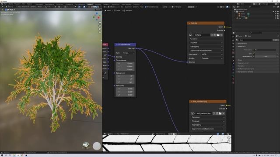280x157 pixels.
Task: Toggle visibility eye of last outliner row
Action: [275, 18]
